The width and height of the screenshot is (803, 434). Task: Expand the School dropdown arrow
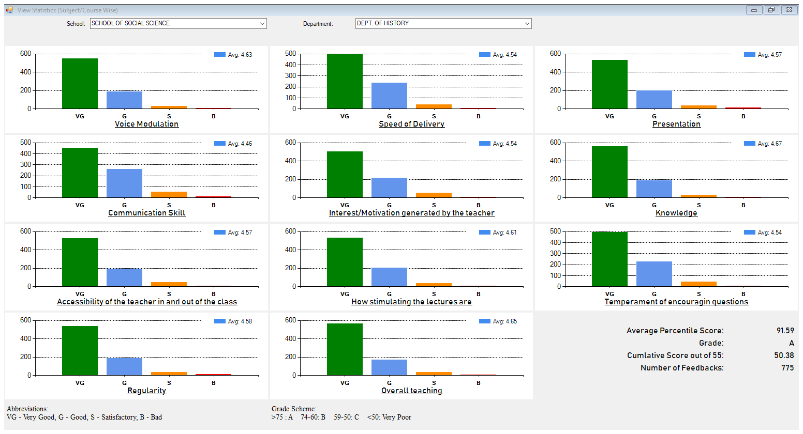pyautogui.click(x=262, y=24)
